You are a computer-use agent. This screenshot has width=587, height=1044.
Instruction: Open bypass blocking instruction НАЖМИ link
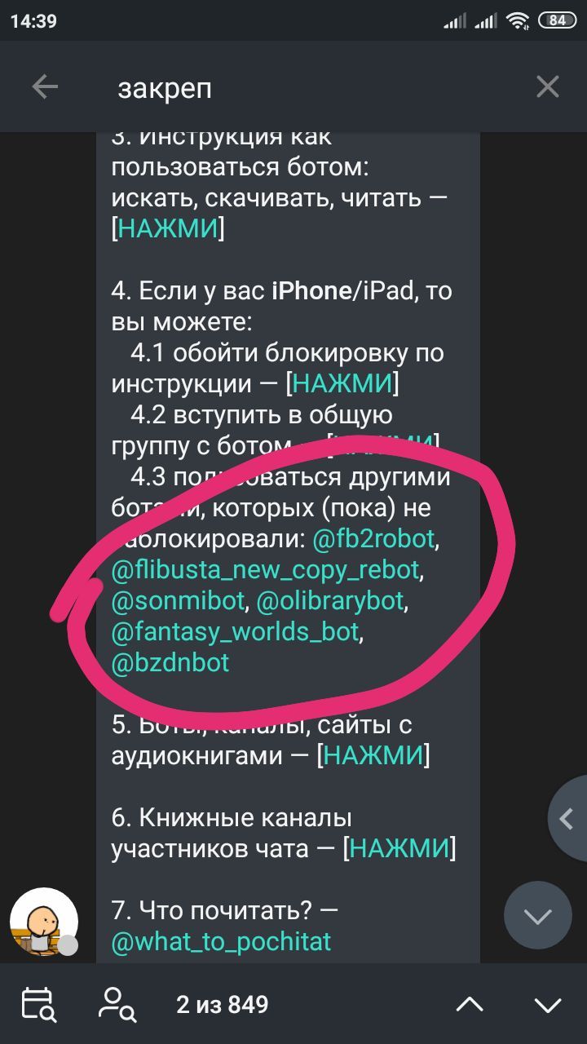342,383
